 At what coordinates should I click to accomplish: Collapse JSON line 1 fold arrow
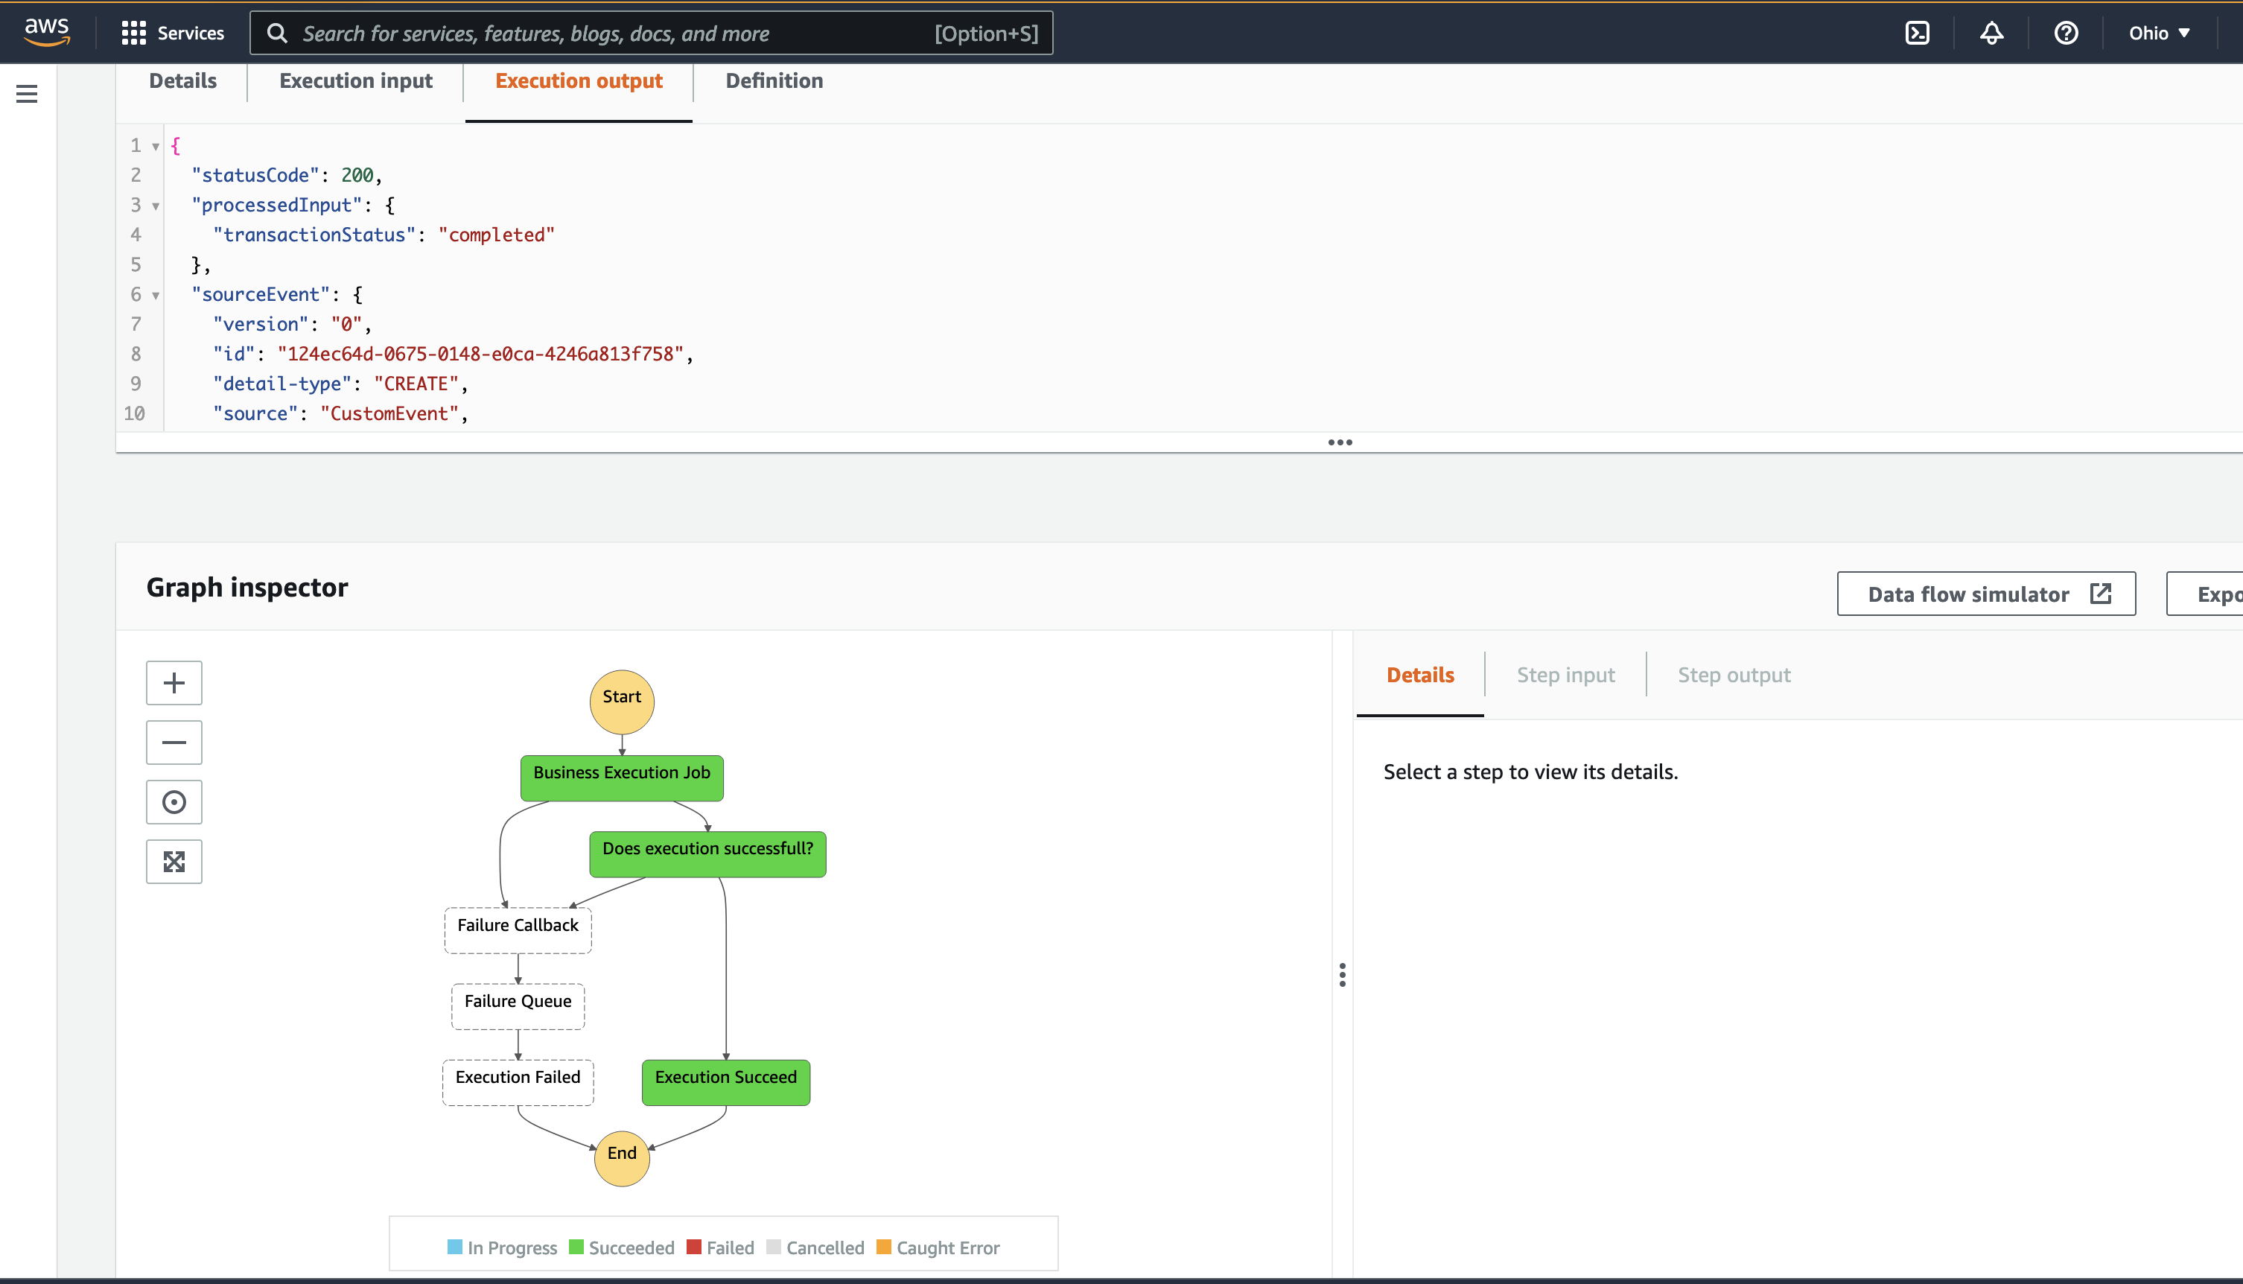(x=156, y=147)
